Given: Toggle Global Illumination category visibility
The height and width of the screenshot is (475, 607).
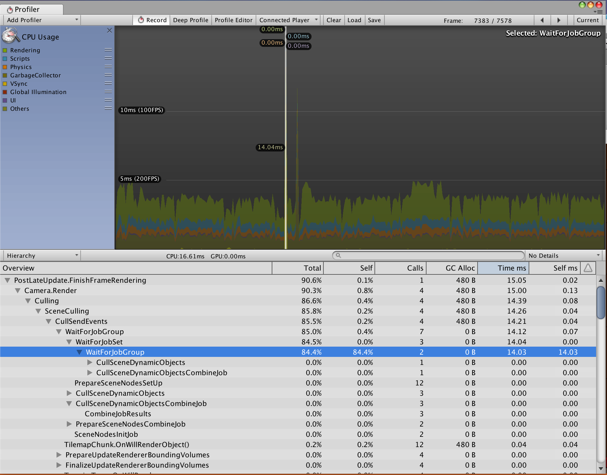Looking at the screenshot, I should (5, 92).
